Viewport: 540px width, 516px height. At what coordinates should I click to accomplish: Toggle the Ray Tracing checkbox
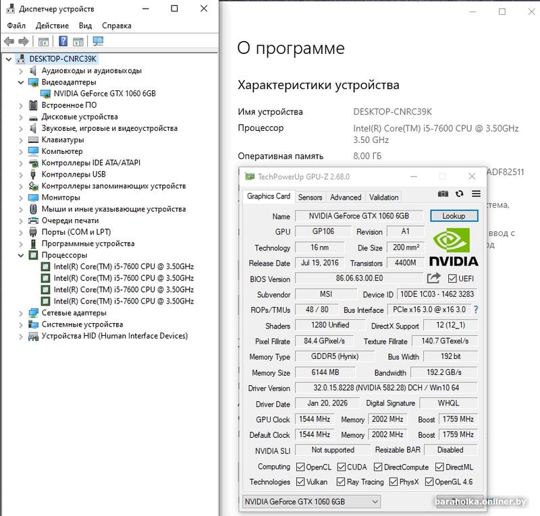(341, 482)
